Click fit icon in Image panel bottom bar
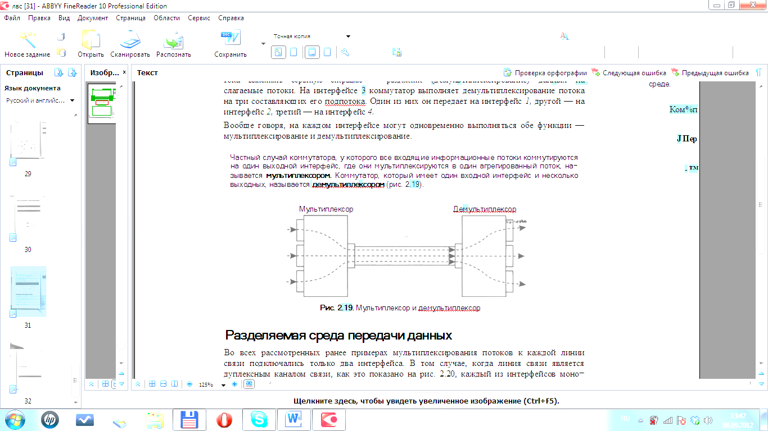Image resolution: width=768 pixels, height=431 pixels. pos(105,384)
